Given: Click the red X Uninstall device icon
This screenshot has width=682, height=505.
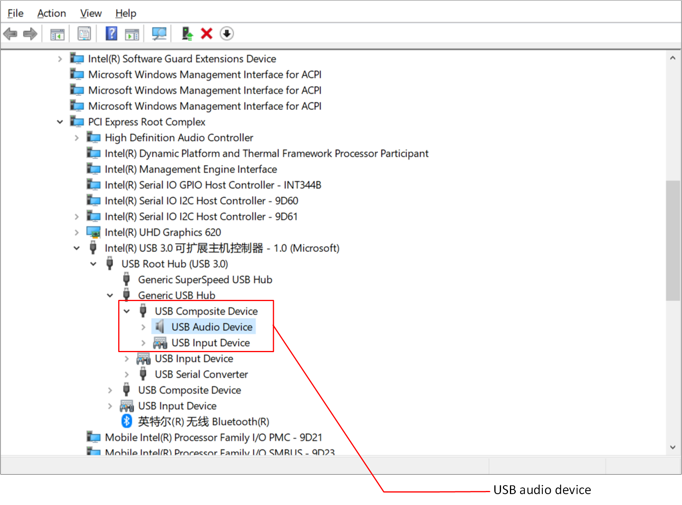Looking at the screenshot, I should pos(206,34).
